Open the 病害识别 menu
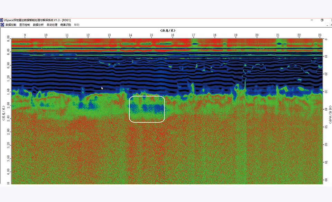This screenshot has height=202, width=332. point(65,25)
